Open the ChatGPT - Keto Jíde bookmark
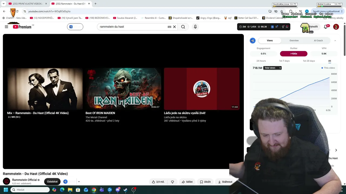The width and height of the screenshot is (346, 194). coord(14,18)
